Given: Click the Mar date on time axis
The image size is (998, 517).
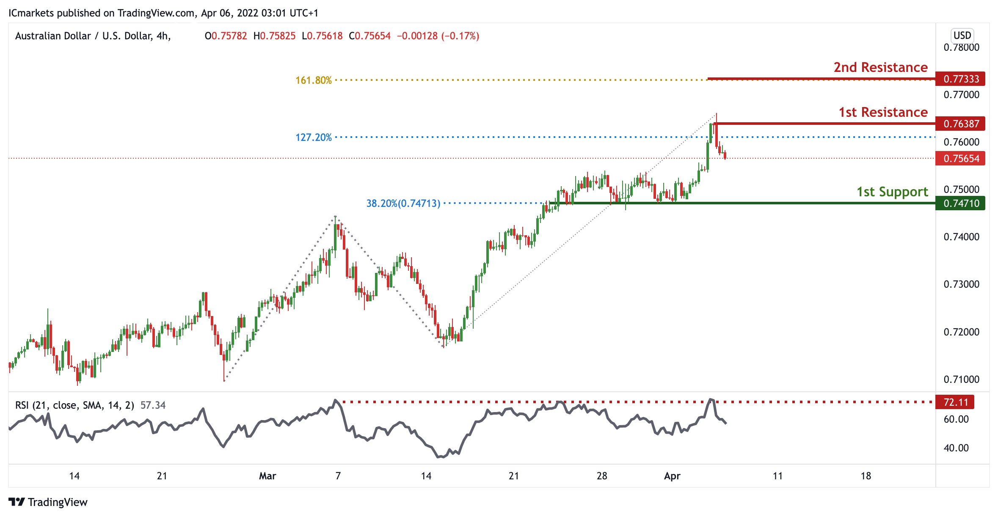Looking at the screenshot, I should point(267,476).
